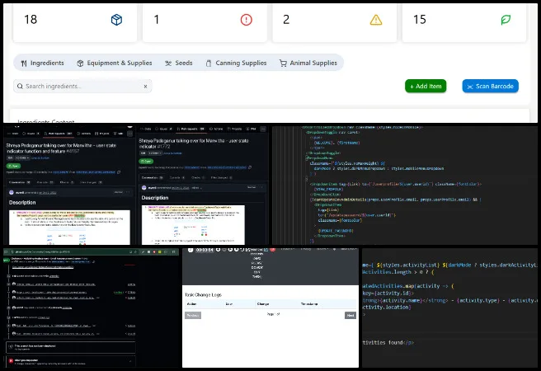541x371 pixels.
Task: Click the magnifier icon in search box
Action: (x=20, y=87)
